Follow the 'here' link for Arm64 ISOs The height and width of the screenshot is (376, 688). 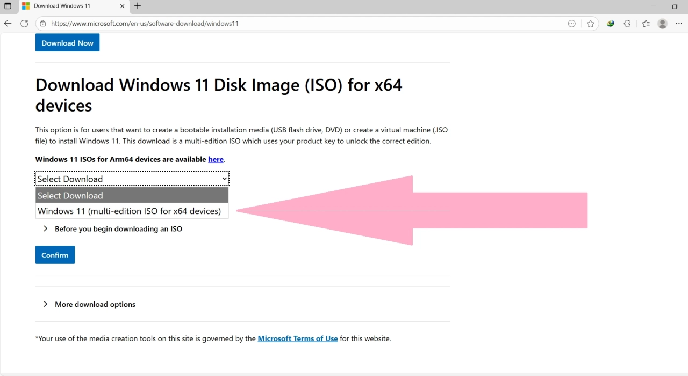(216, 159)
